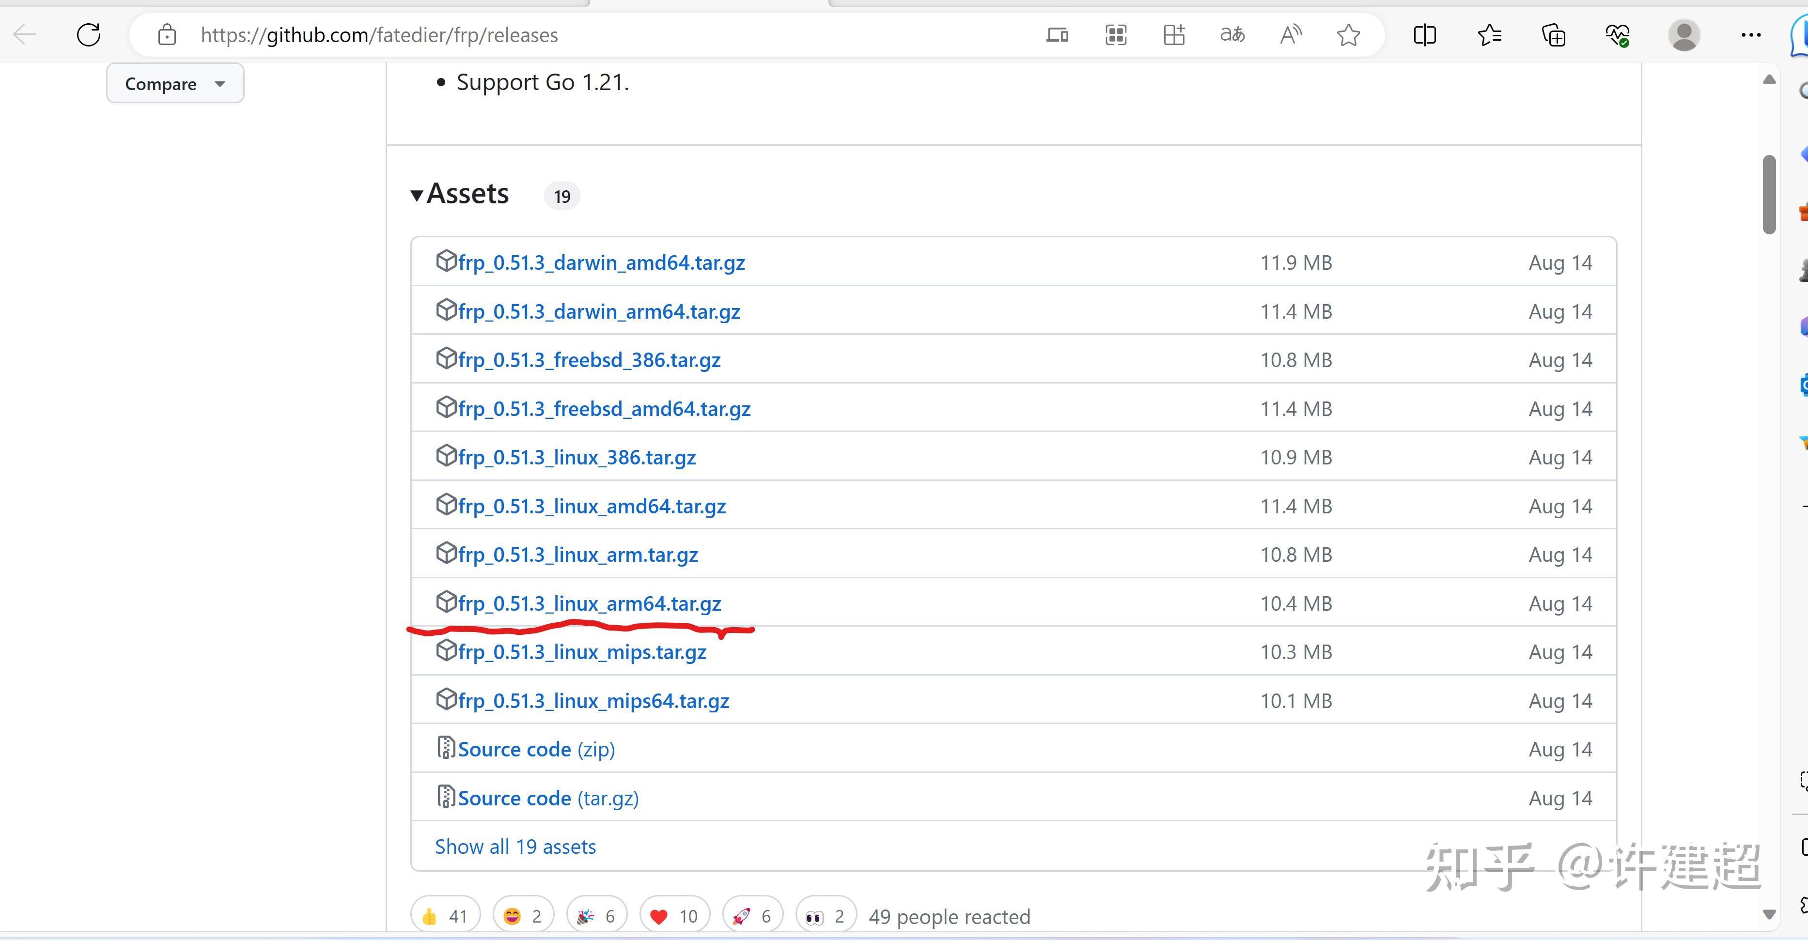Screen dimensions: 1808x940
Task: Click the browser refresh icon
Action: [x=89, y=34]
